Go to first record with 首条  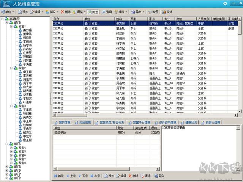(x=59, y=176)
